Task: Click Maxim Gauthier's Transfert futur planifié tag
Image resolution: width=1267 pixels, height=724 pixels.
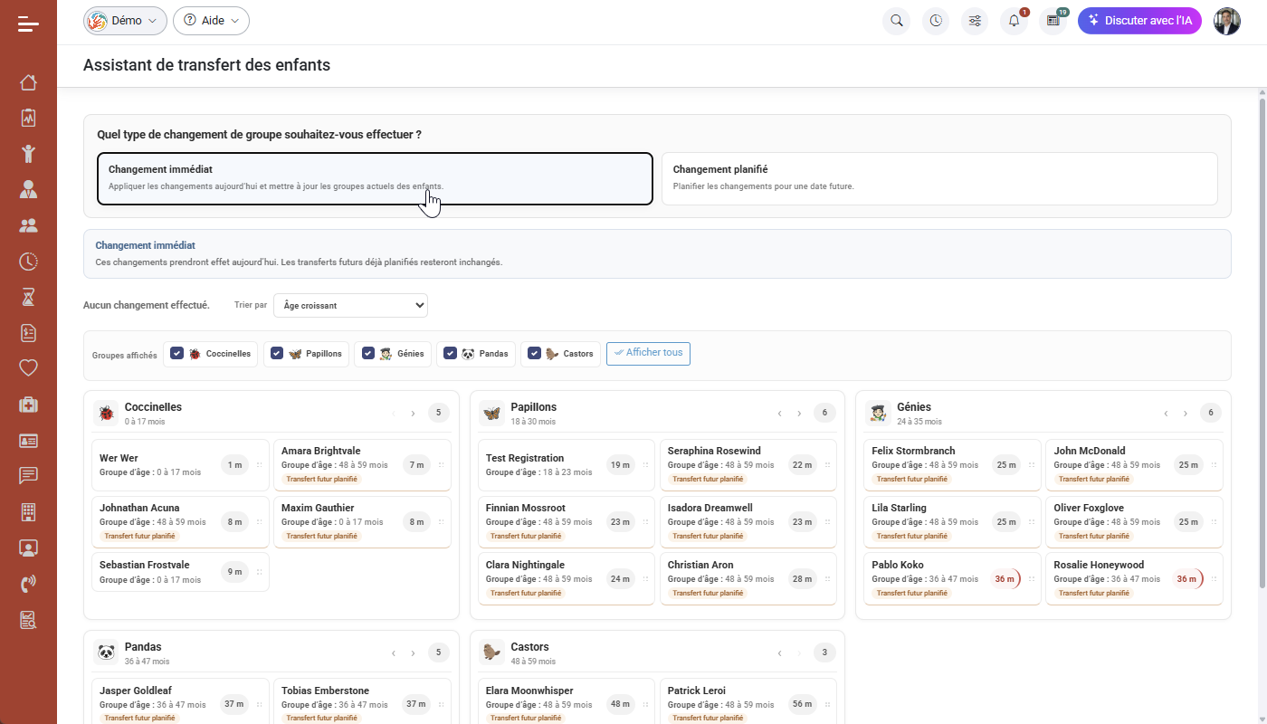Action: (321, 537)
